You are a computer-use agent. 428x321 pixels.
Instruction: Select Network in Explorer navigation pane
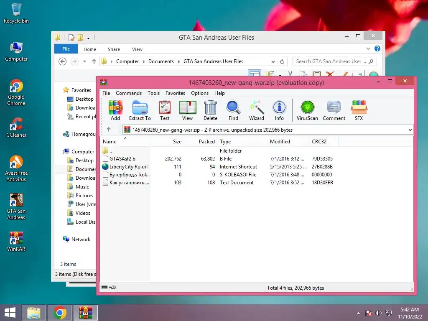click(x=81, y=239)
